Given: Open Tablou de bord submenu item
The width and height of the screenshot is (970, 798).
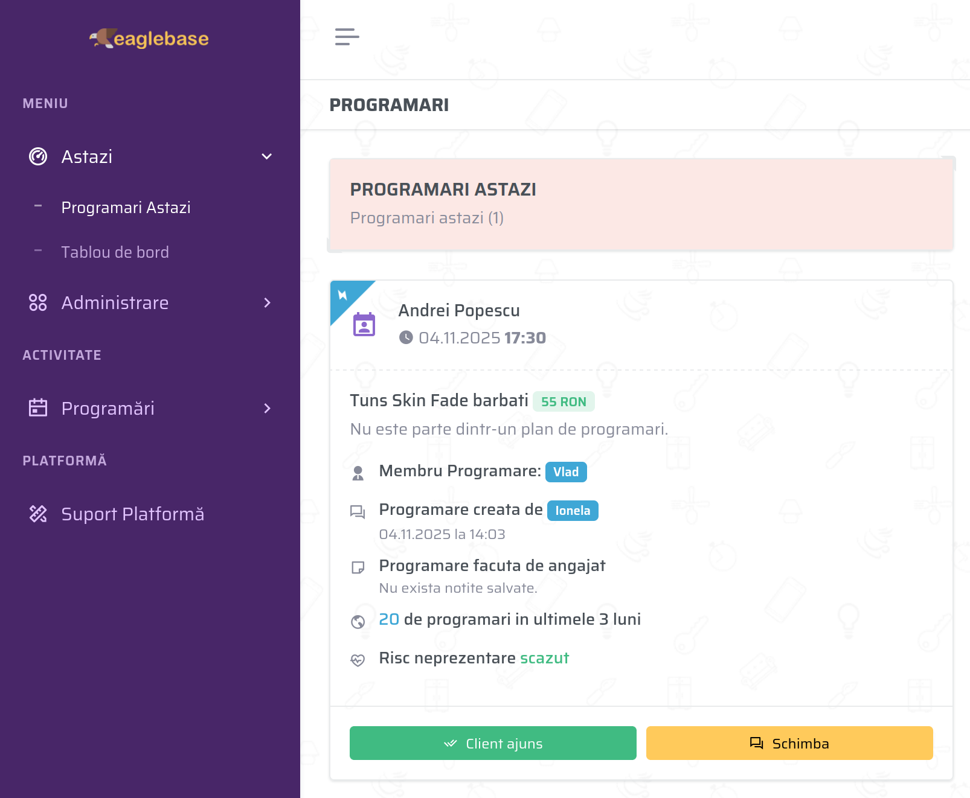Looking at the screenshot, I should tap(115, 252).
